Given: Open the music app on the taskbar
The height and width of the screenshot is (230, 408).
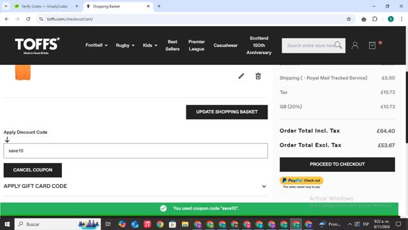Looking at the screenshot, I should (147, 224).
